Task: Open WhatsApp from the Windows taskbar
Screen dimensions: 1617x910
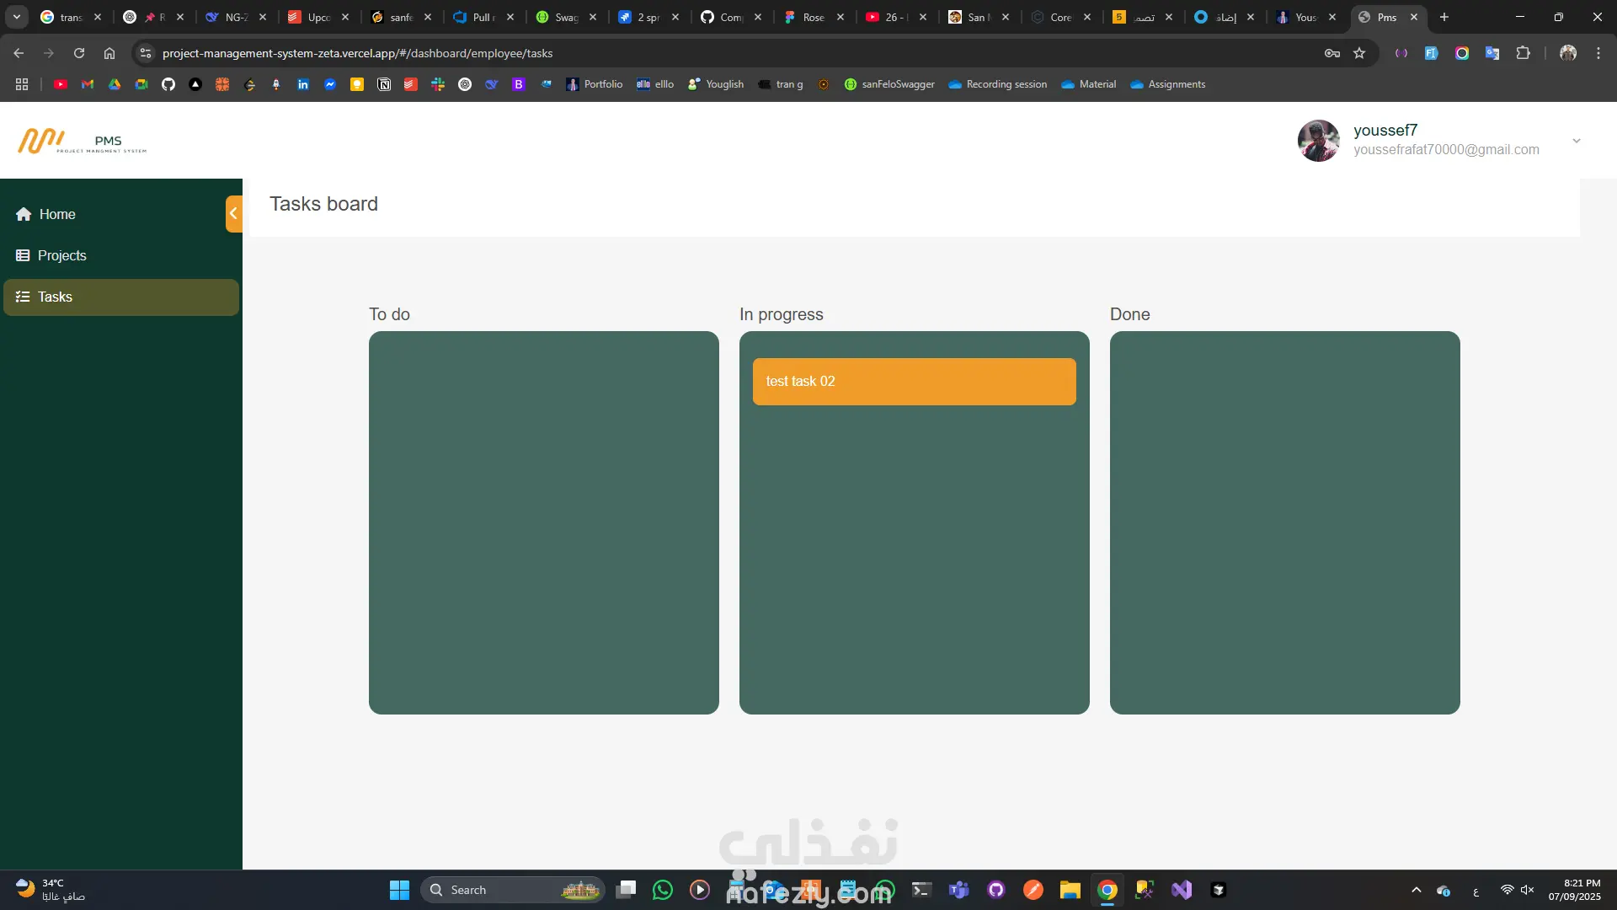Action: (663, 890)
